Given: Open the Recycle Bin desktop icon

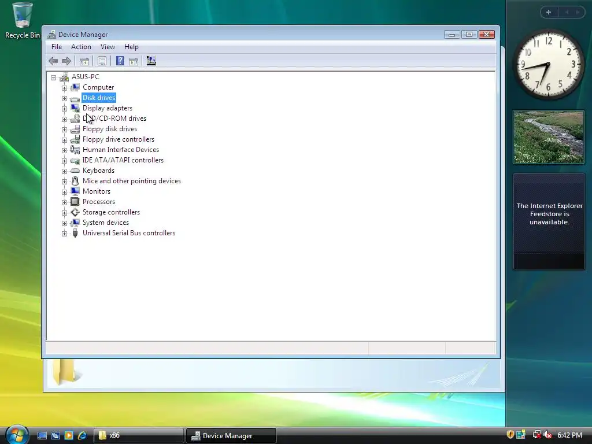Looking at the screenshot, I should point(23,20).
